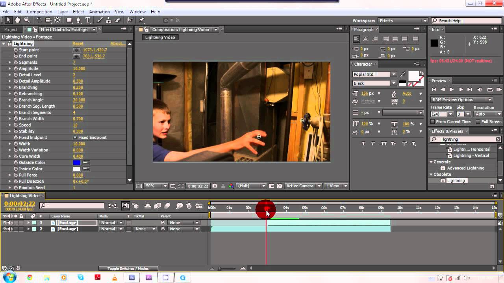Open the Workspace Effects dropdown

(x=402, y=21)
